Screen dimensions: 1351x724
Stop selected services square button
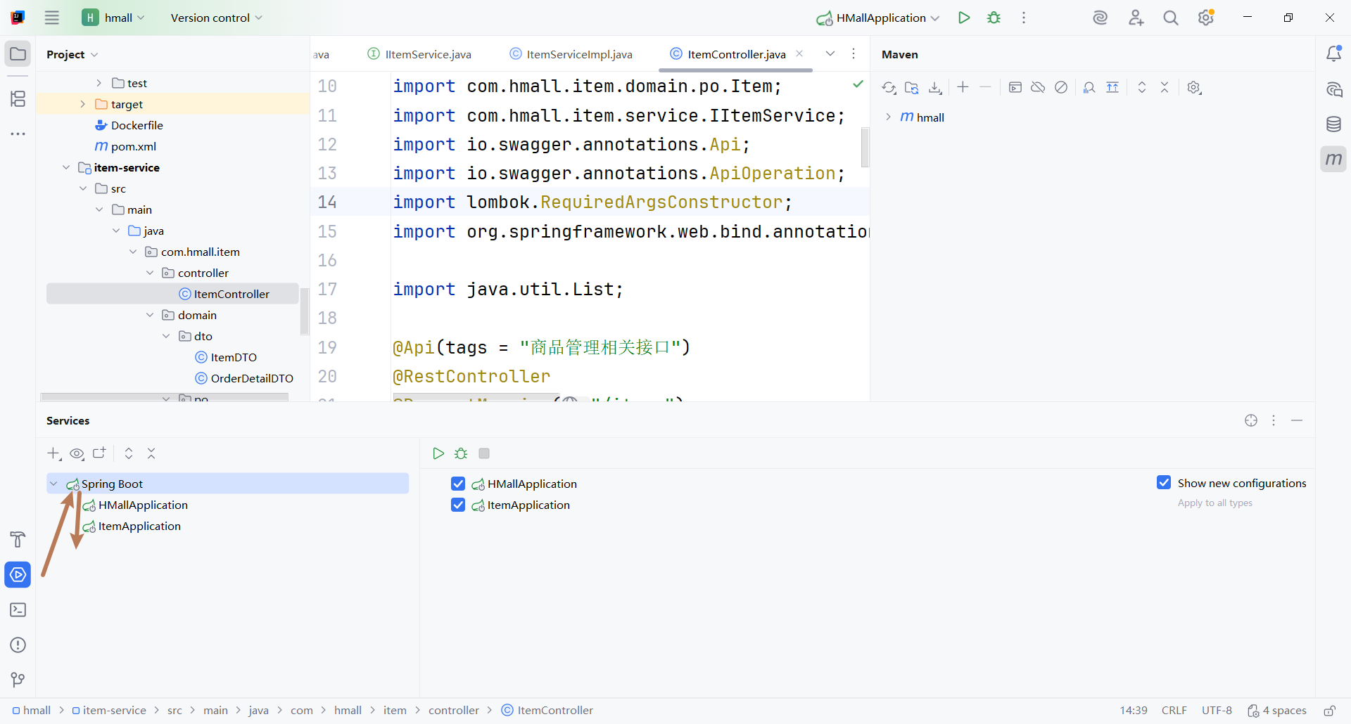[484, 453]
